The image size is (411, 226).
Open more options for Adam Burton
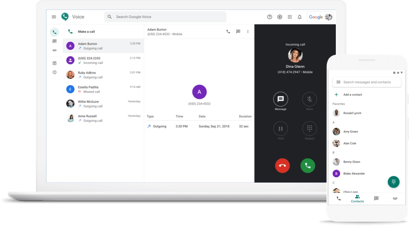click(248, 31)
